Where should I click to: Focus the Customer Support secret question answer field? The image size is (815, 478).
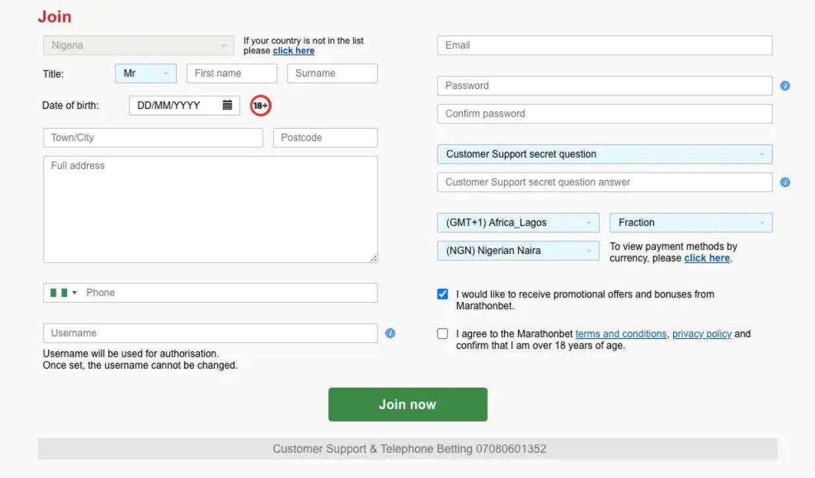point(604,182)
